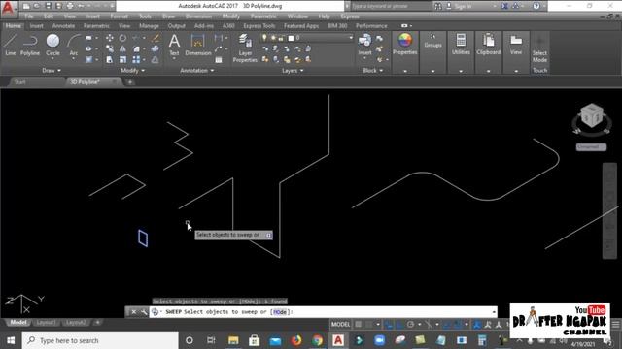The height and width of the screenshot is (349, 622).
Task: Open File Explorer from taskbar
Action: pos(233,340)
